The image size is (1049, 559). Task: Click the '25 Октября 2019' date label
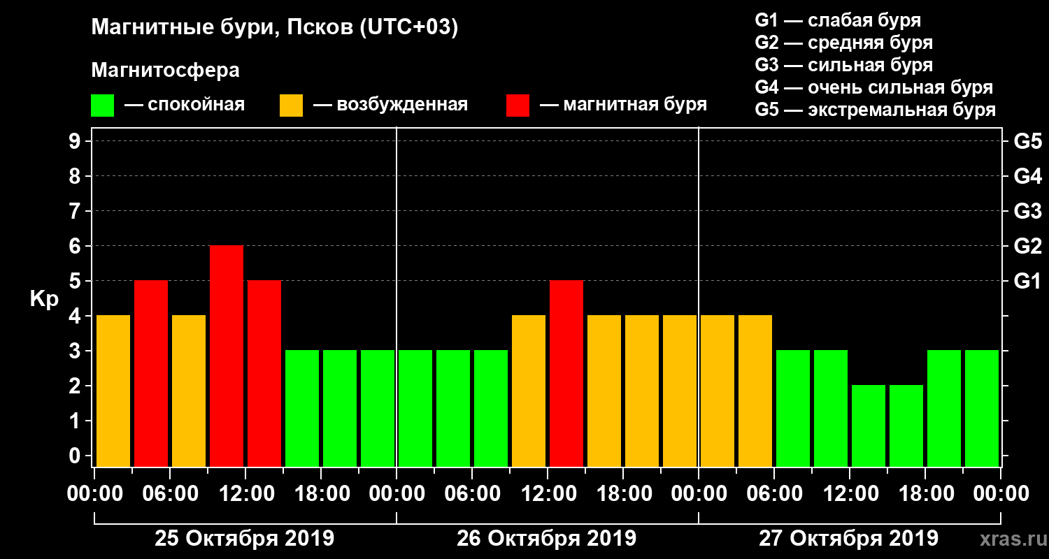point(244,539)
